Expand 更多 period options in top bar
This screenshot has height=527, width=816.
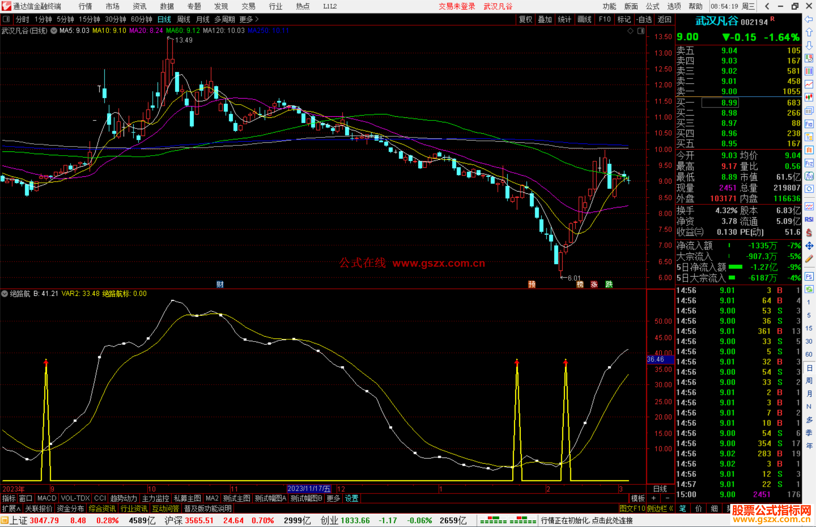click(x=249, y=19)
